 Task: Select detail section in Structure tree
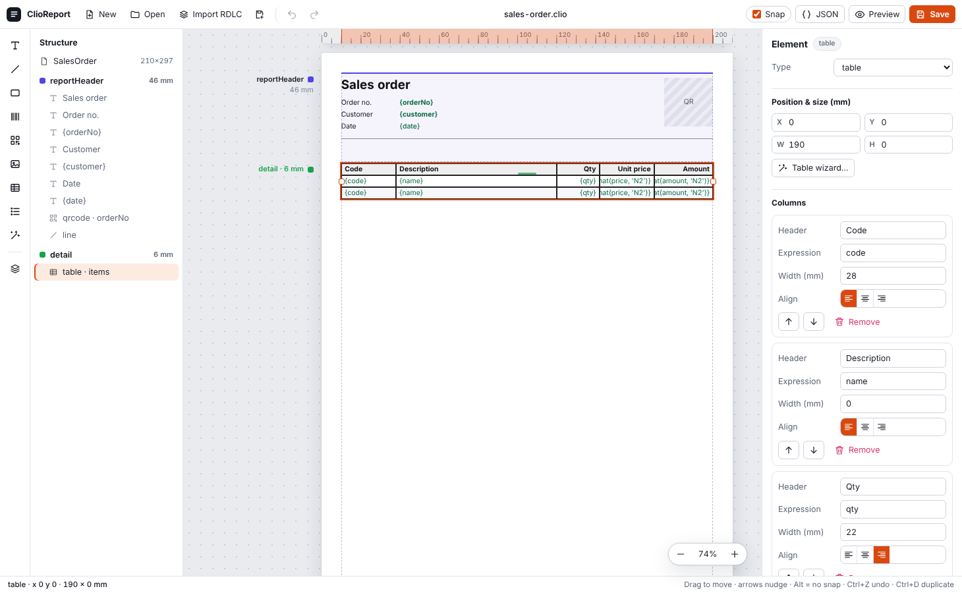pos(106,255)
